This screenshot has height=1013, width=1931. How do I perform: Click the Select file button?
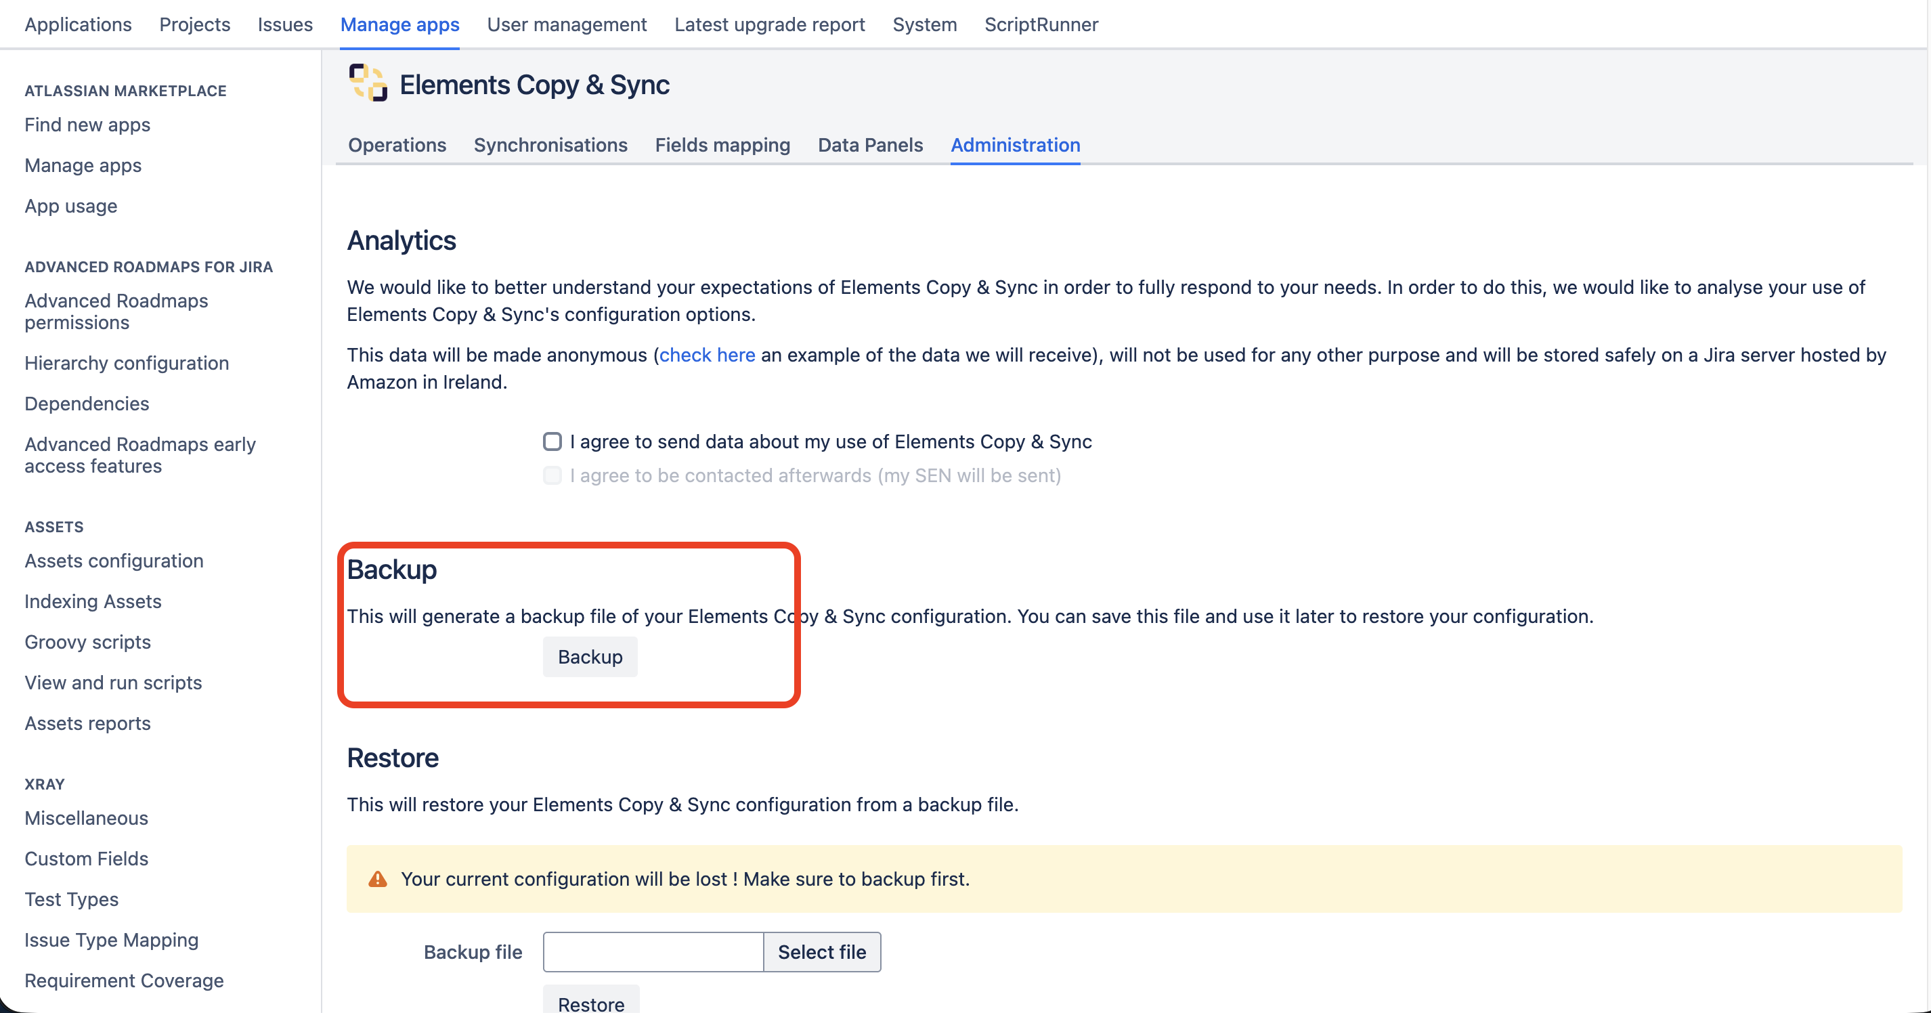(821, 951)
